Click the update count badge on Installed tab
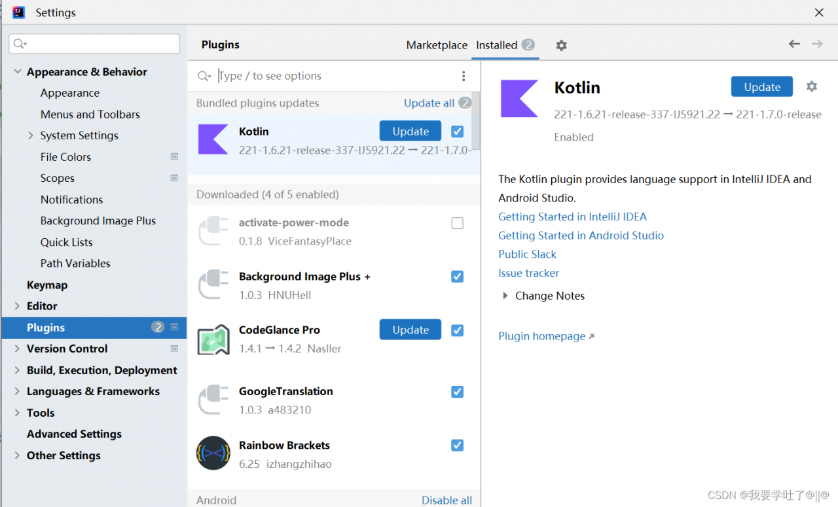This screenshot has height=507, width=838. click(528, 44)
